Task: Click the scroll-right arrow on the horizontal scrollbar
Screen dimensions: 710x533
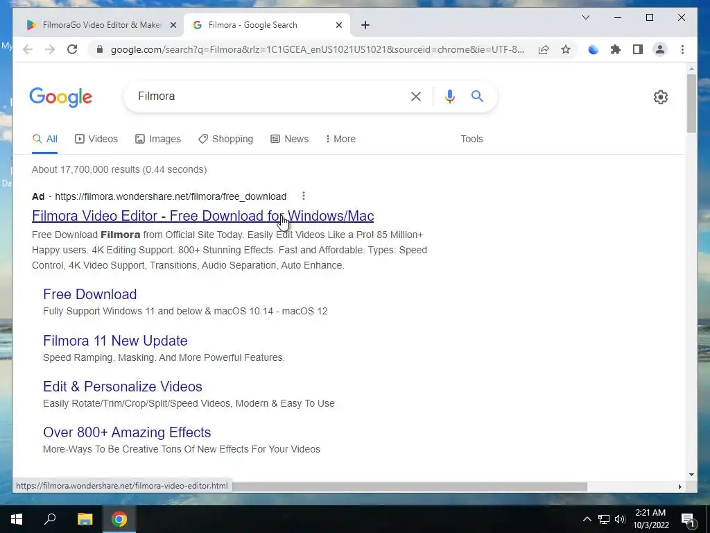Action: (679, 487)
